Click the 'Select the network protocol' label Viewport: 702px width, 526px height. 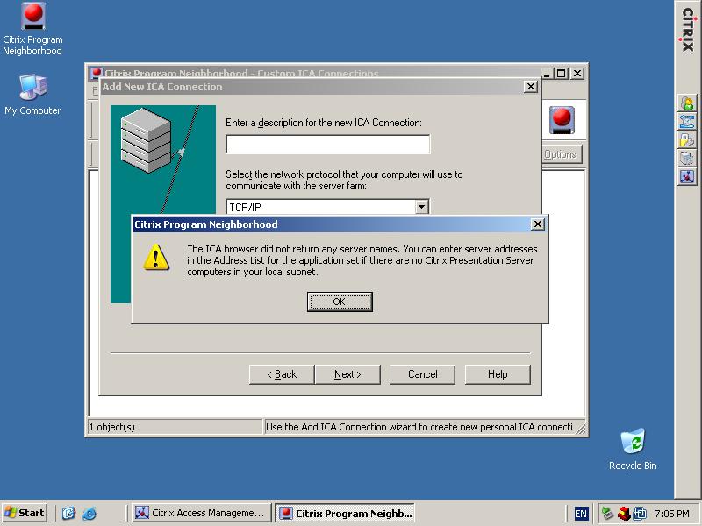[x=344, y=180]
